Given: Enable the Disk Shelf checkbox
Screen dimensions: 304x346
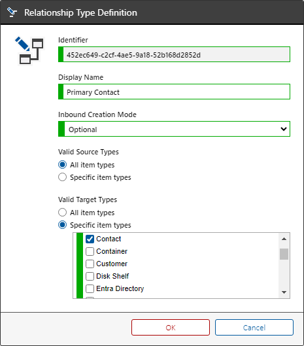Looking at the screenshot, I should (90, 276).
